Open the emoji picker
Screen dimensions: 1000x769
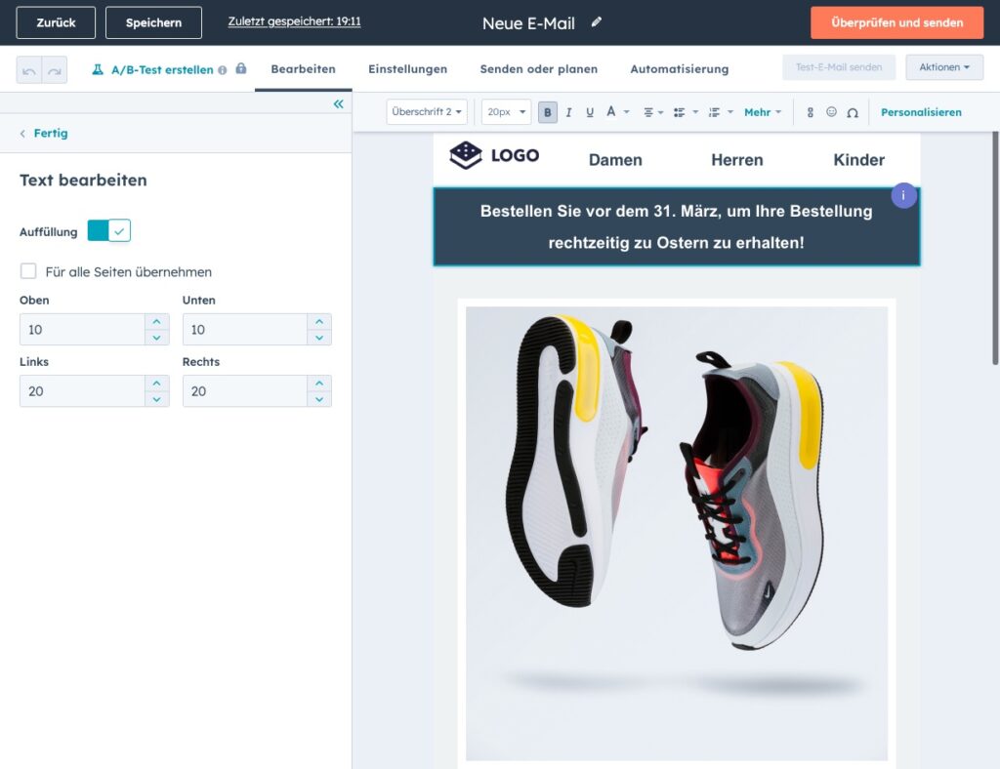[x=831, y=111]
